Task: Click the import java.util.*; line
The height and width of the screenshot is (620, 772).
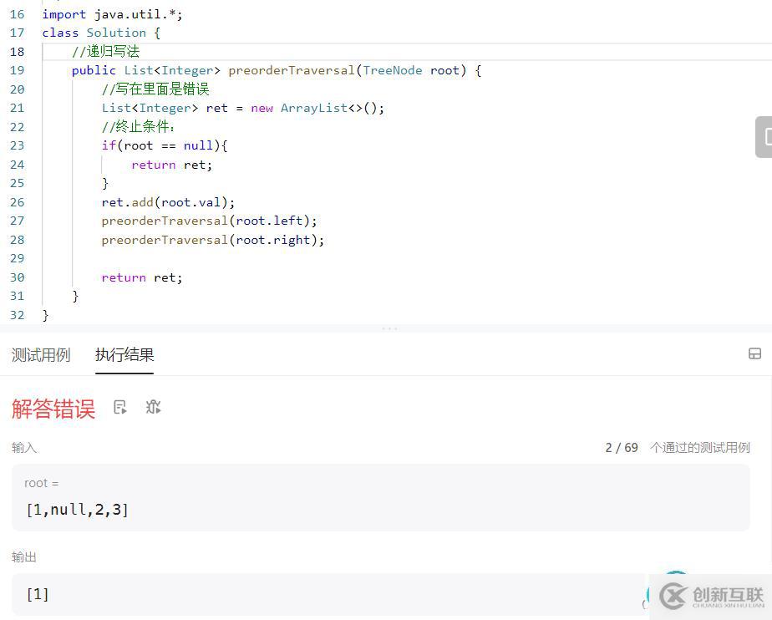Action: point(112,14)
